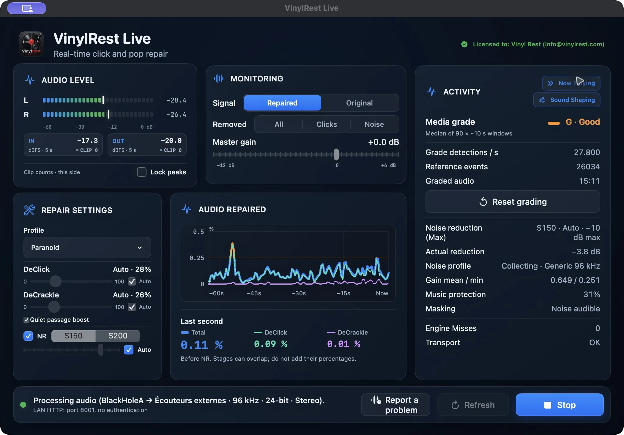Click the DeClick green legend marker
The image size is (624, 435).
[258, 332]
